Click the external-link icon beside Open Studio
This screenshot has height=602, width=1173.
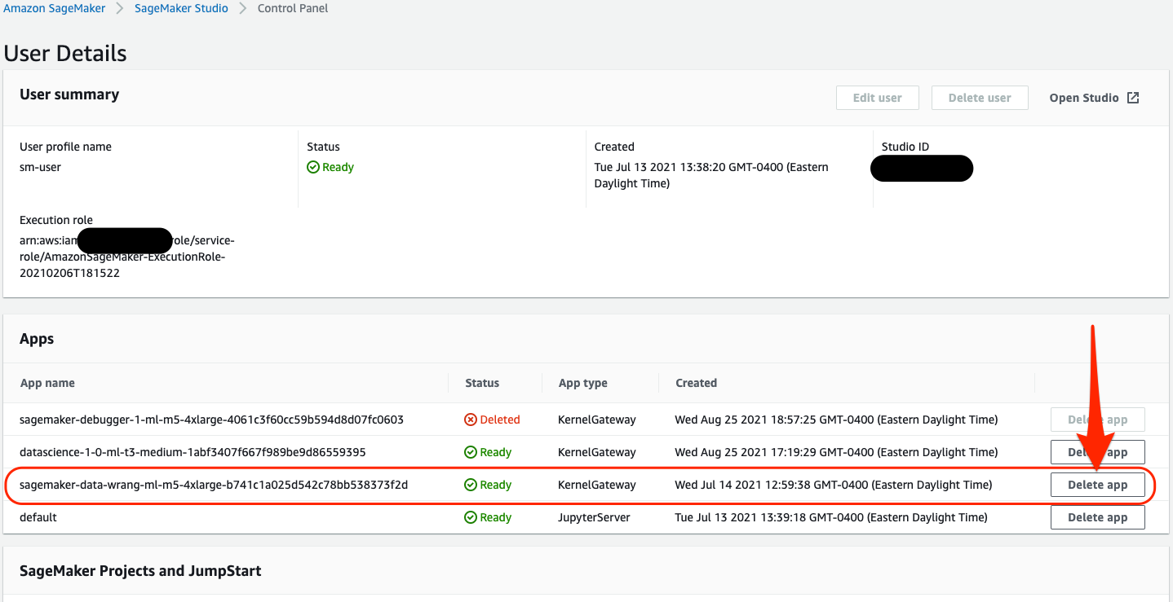pos(1133,98)
